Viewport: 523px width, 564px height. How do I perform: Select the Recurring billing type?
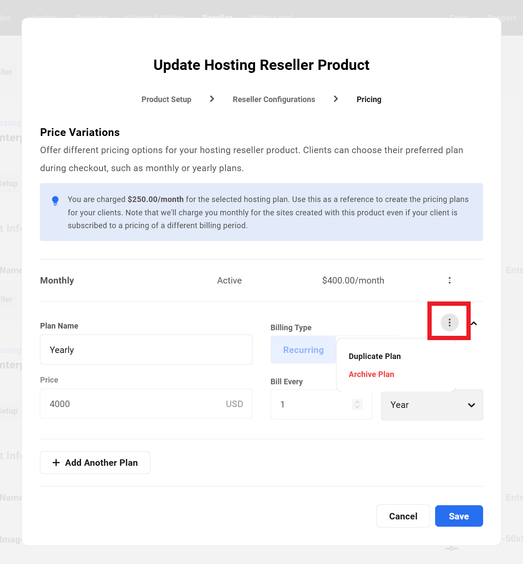pos(304,350)
